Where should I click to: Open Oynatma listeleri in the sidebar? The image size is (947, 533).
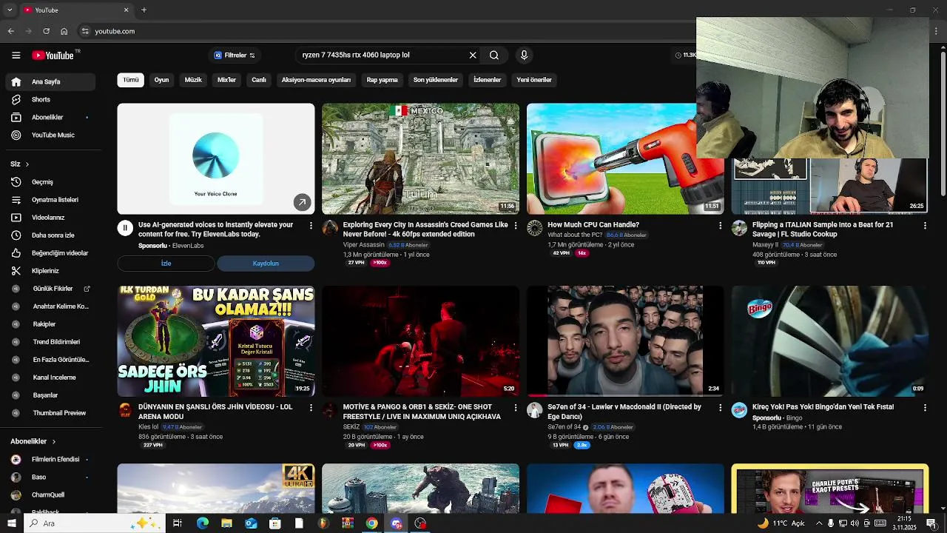pos(50,200)
